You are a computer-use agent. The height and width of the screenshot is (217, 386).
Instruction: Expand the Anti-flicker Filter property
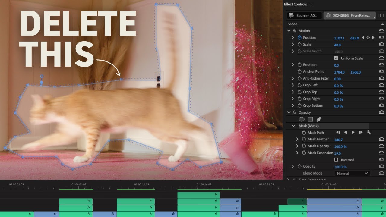coord(293,78)
